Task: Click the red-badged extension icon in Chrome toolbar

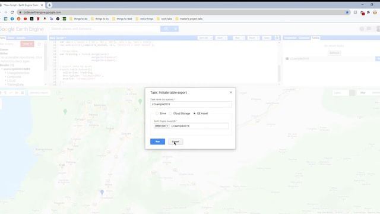Action: [362, 12]
